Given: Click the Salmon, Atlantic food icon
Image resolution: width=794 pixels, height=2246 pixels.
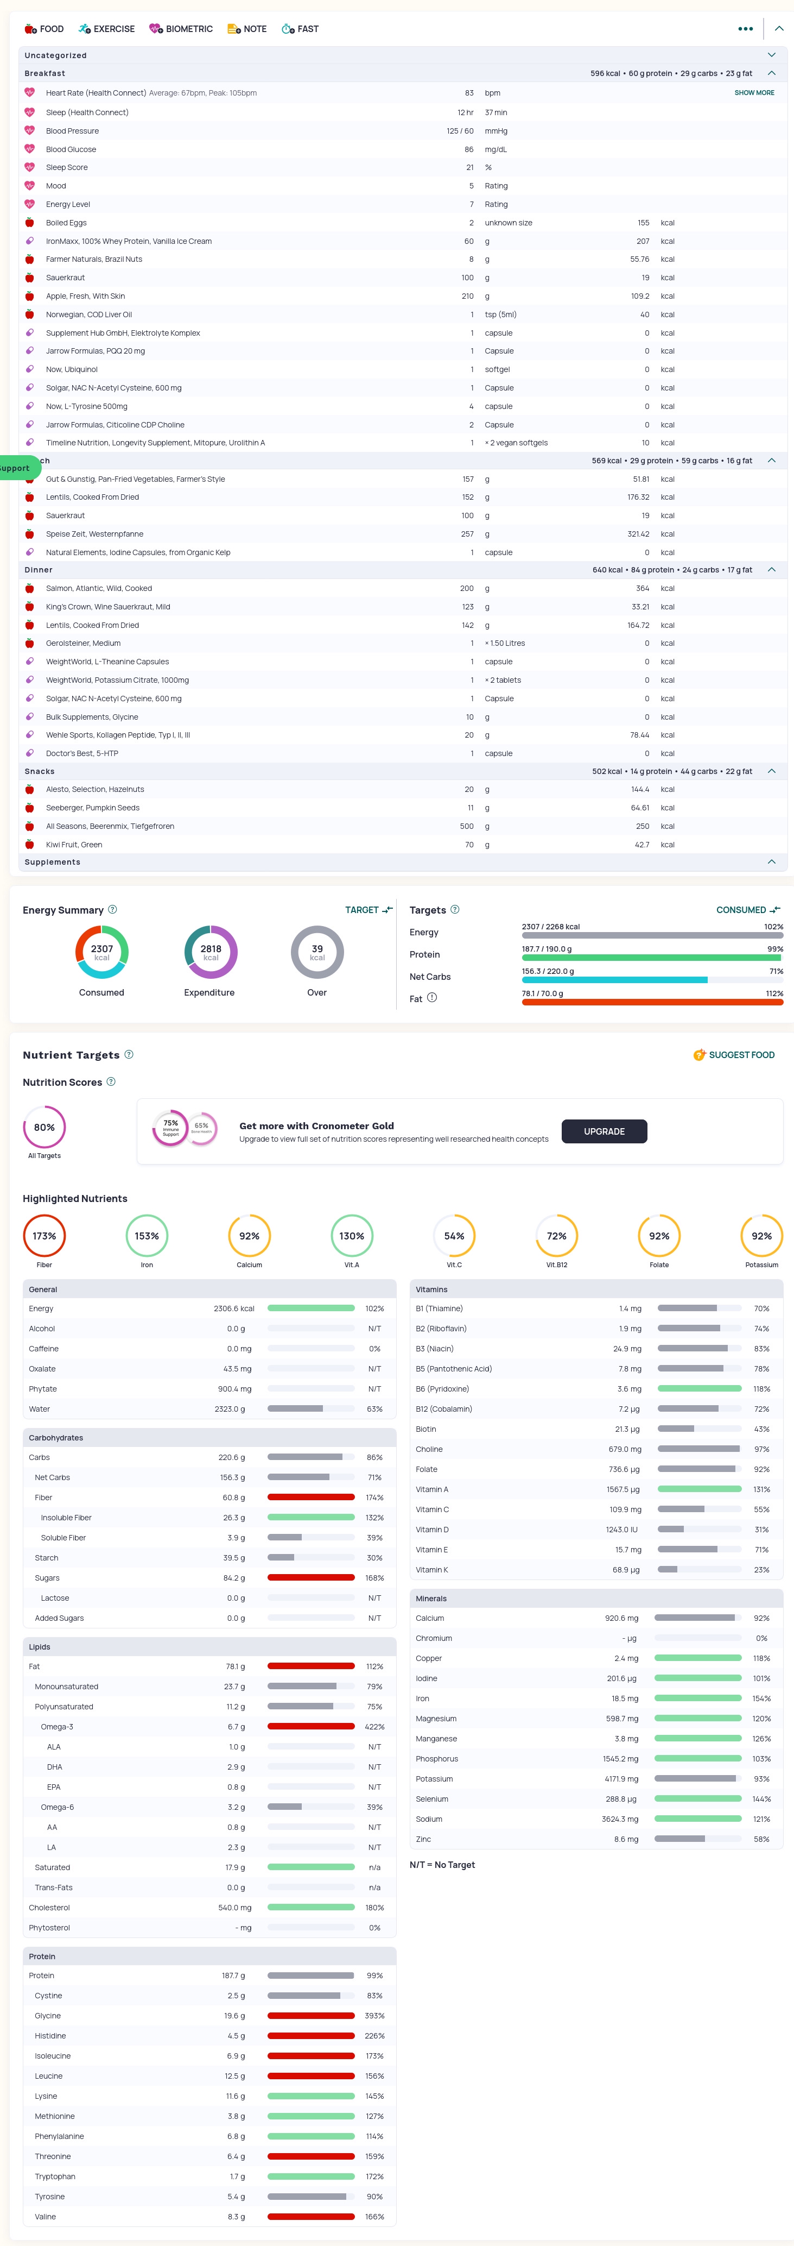Looking at the screenshot, I should point(30,589).
